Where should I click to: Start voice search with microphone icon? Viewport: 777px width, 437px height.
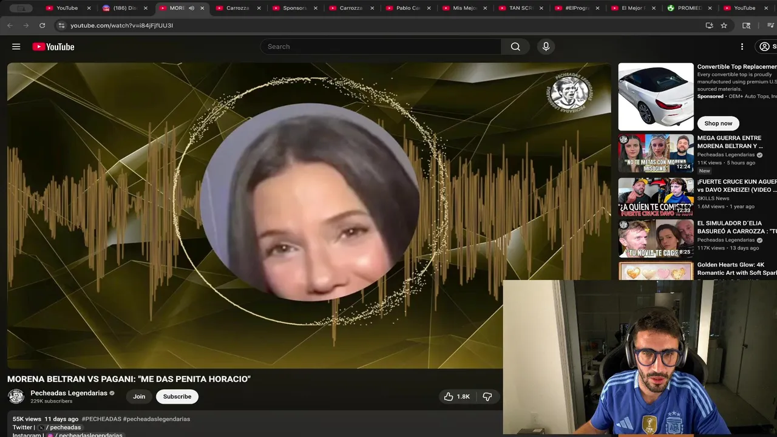[546, 47]
